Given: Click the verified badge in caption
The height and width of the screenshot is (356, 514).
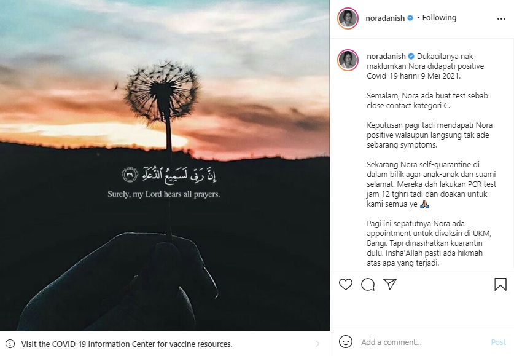Looking at the screenshot, I should coord(411,57).
